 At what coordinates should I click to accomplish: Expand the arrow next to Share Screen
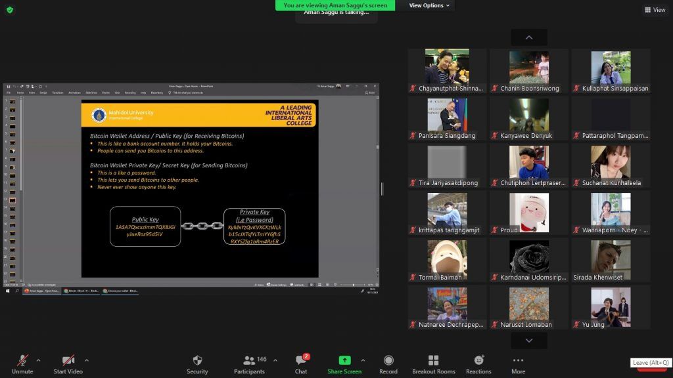coord(363,360)
